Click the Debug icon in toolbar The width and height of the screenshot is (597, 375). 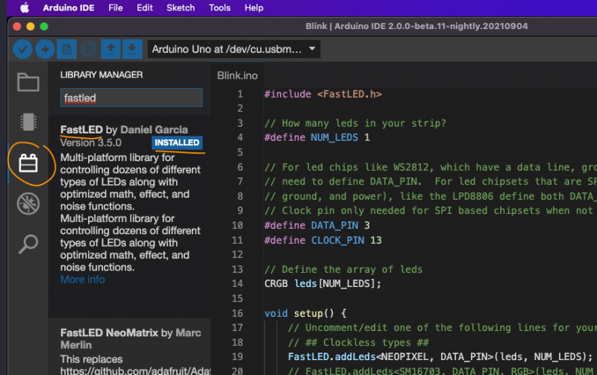[88, 49]
